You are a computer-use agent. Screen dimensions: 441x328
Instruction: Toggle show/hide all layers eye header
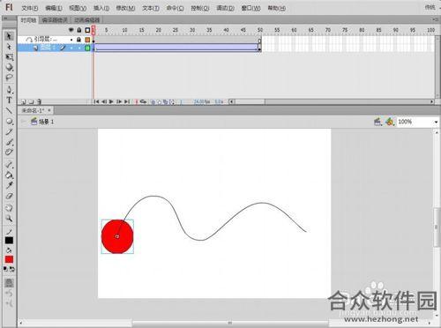[71, 30]
